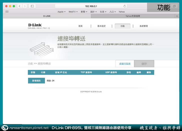Open the 基本設定 menu
This screenshot has width=182, height=131.
pos(101,26)
